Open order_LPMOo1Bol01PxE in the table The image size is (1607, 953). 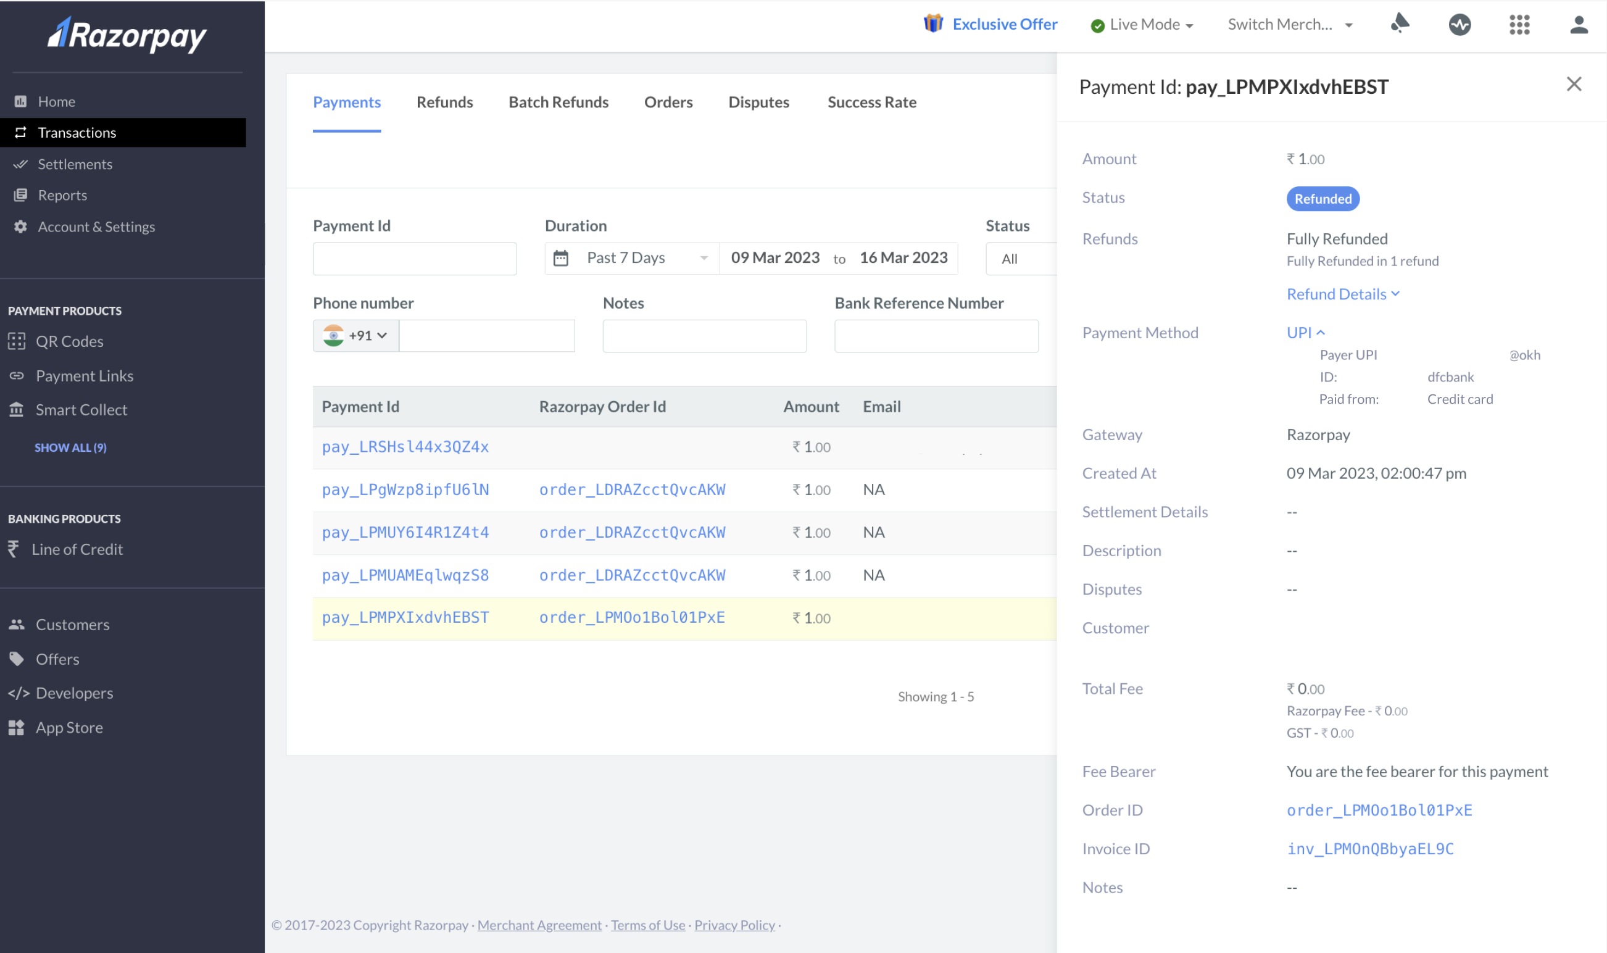632,618
